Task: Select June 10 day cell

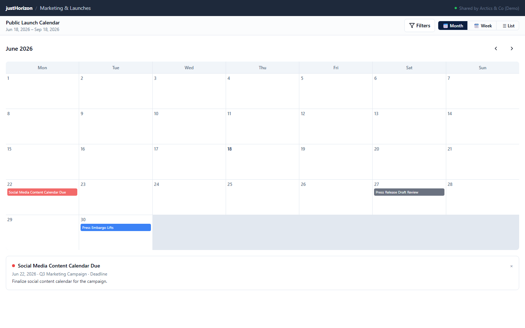Action: point(189,126)
